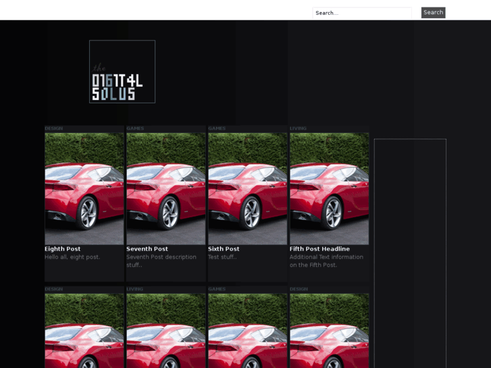Open the GAMES category above Seventh Post

[135, 128]
